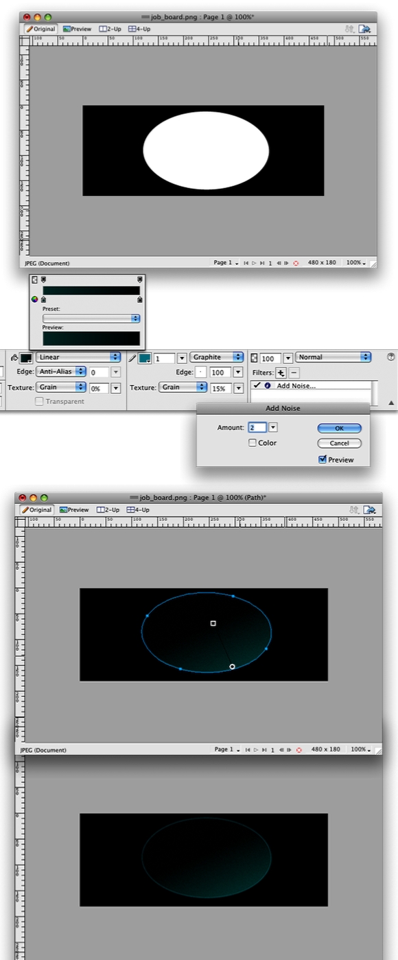Select the left opacity stop on gradient ramp
This screenshot has width=398, height=960.
click(45, 280)
